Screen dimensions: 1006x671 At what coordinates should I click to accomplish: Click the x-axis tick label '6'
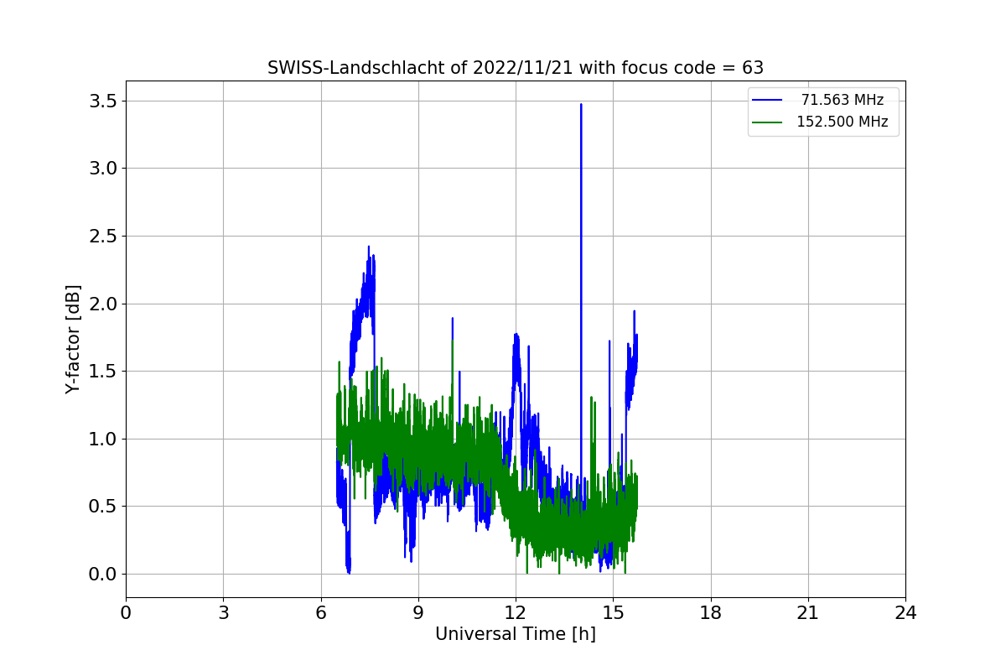point(321,612)
